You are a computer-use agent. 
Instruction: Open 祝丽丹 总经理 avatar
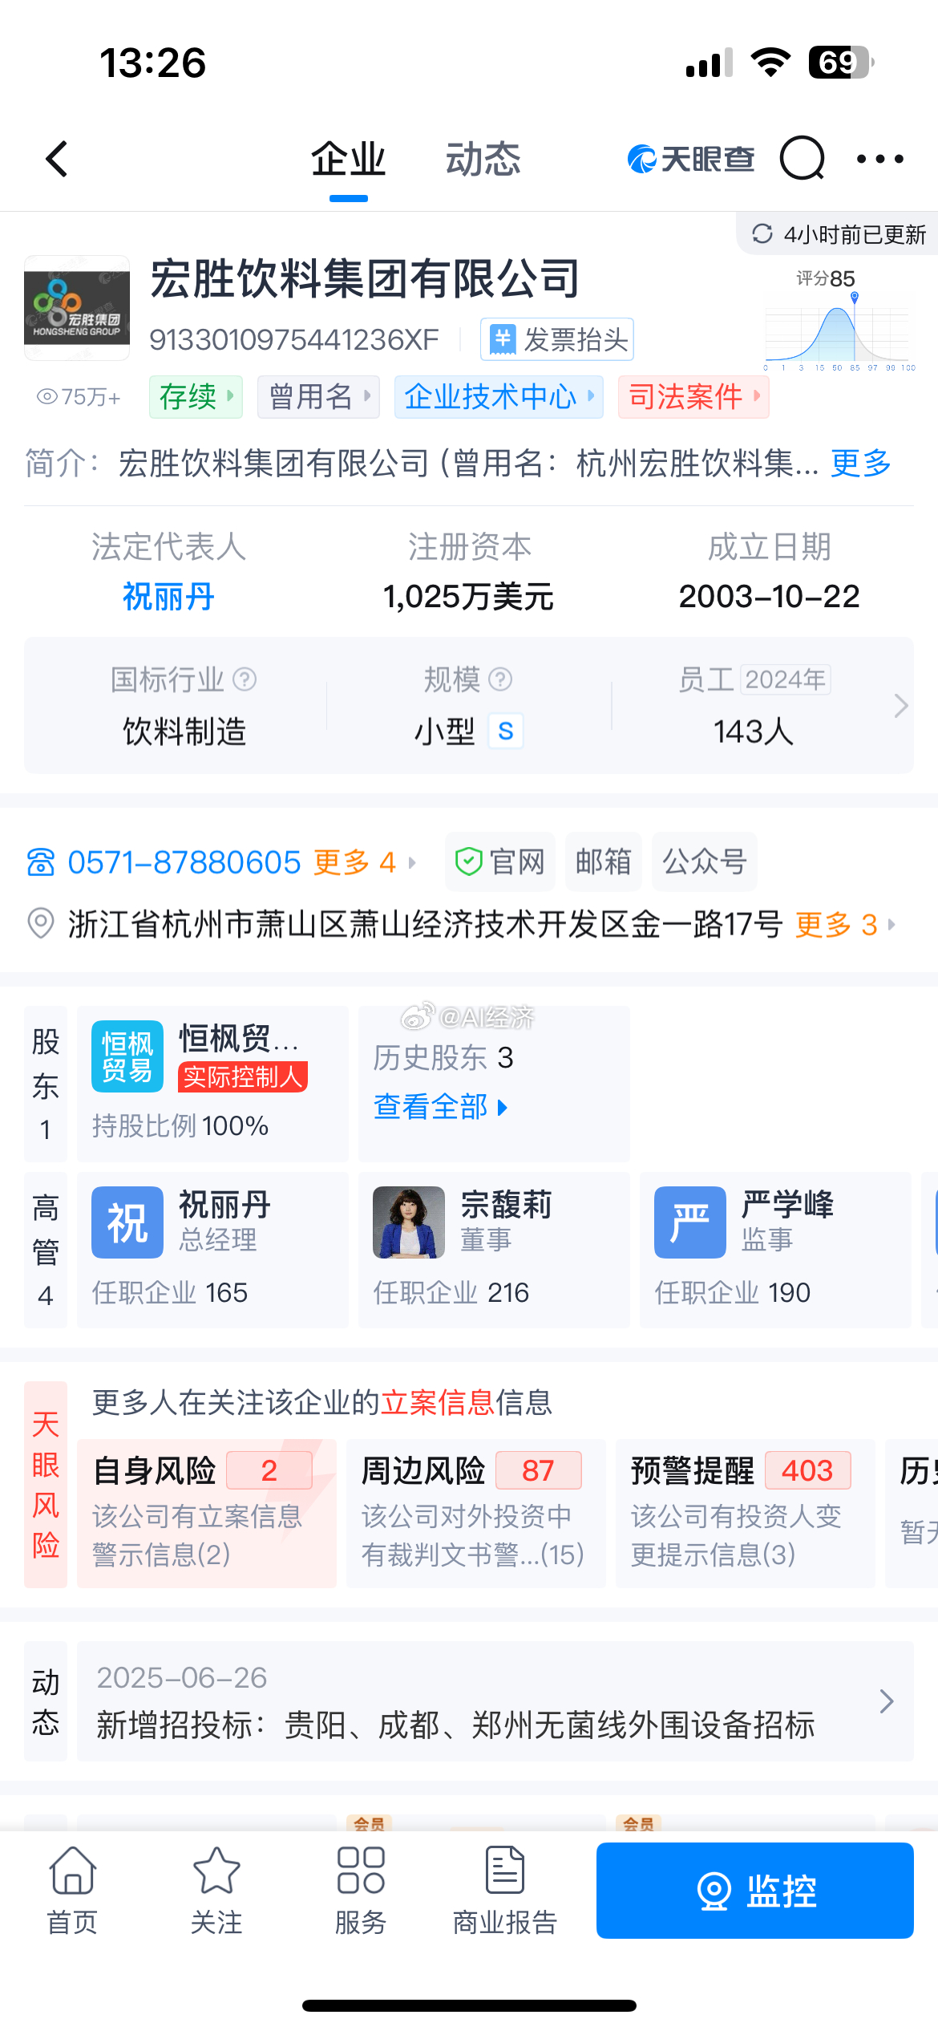click(x=127, y=1222)
